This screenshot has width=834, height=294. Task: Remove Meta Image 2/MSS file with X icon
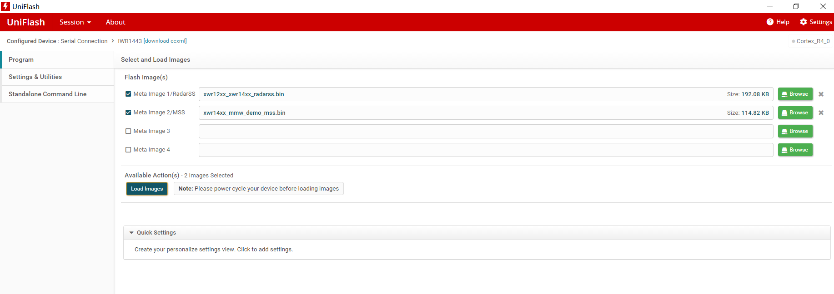821,113
